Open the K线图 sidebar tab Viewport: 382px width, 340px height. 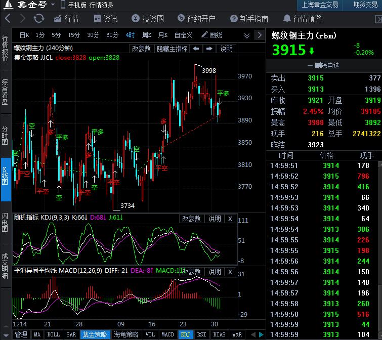6,179
